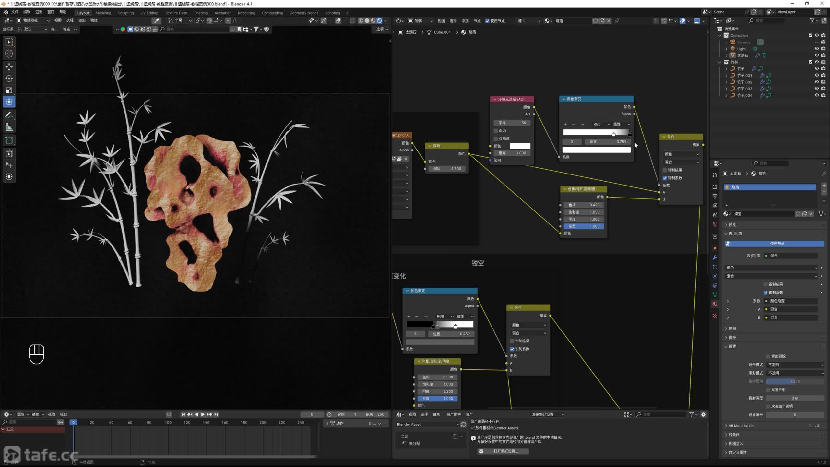Viewport: 830px width, 467px height.
Task: Open the Material properties tab
Action: tap(715, 304)
